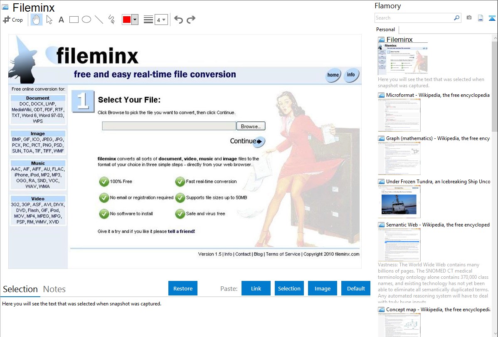Click the file path input field

tap(169, 126)
